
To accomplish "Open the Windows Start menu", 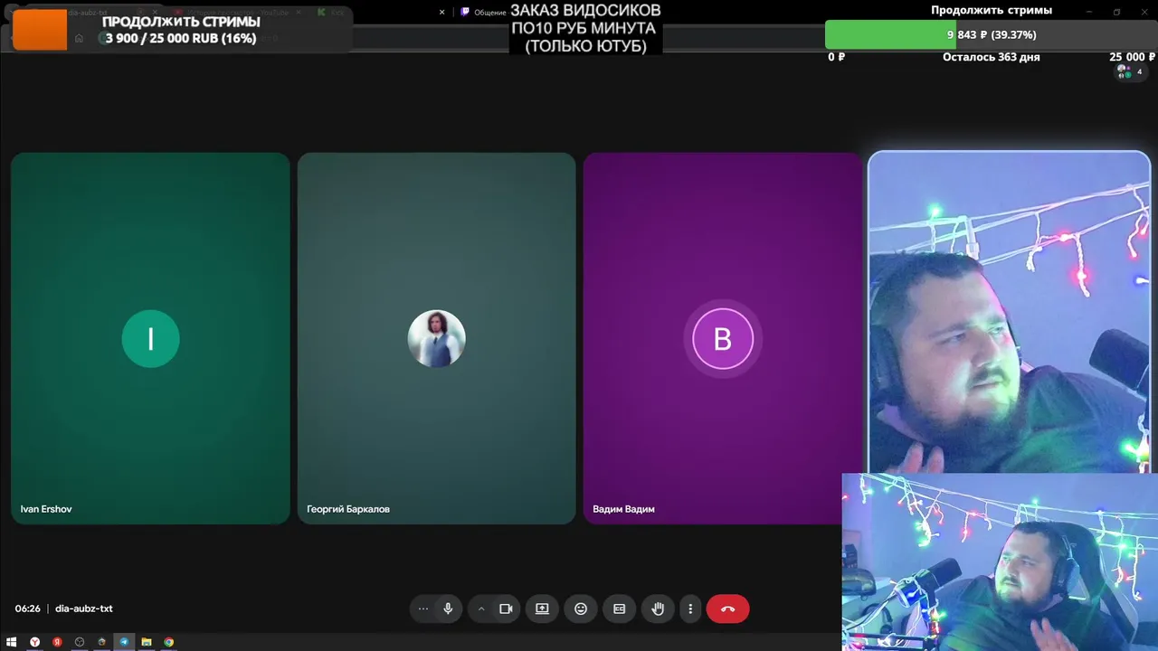I will tap(12, 642).
